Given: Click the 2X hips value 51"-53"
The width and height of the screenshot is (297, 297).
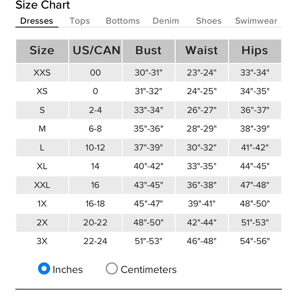Looking at the screenshot, I should 255,222.
